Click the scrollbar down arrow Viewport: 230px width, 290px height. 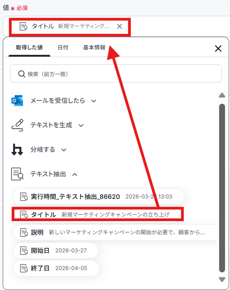tap(222, 280)
